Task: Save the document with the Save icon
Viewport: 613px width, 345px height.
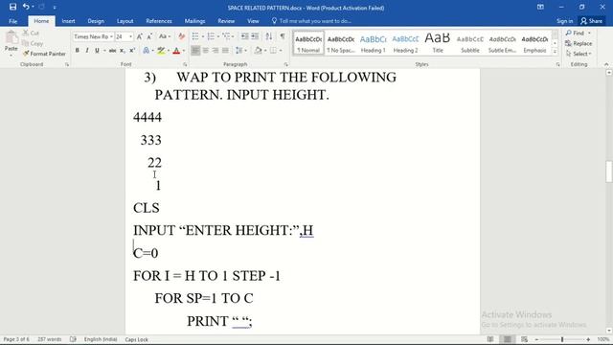Action: (x=12, y=7)
